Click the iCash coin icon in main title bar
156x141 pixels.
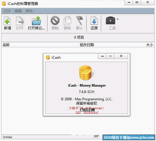pyautogui.click(x=4, y=4)
